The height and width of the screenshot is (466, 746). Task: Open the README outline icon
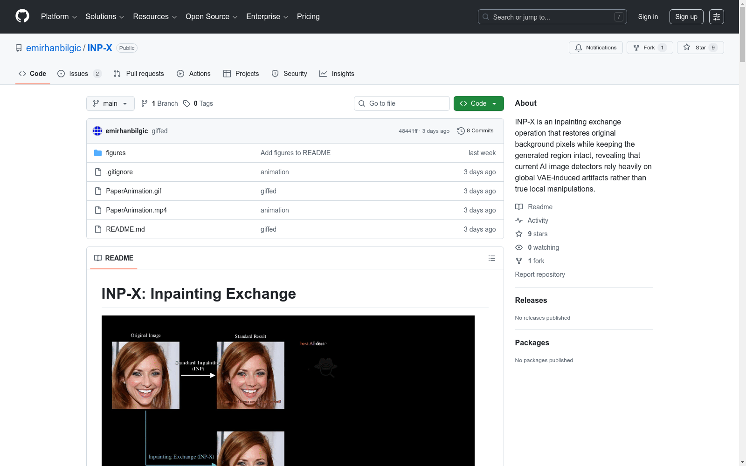point(492,258)
